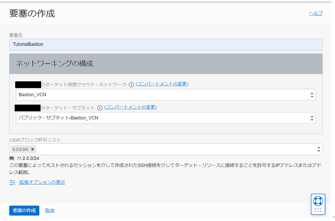Open the パブリック・サブネット-Bastion_VCN dropdown
335x221 pixels.
166,118
